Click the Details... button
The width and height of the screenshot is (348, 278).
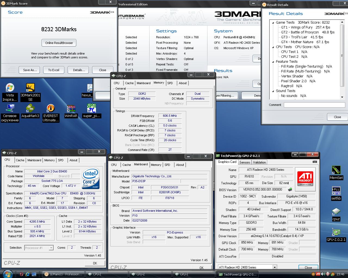point(79,70)
